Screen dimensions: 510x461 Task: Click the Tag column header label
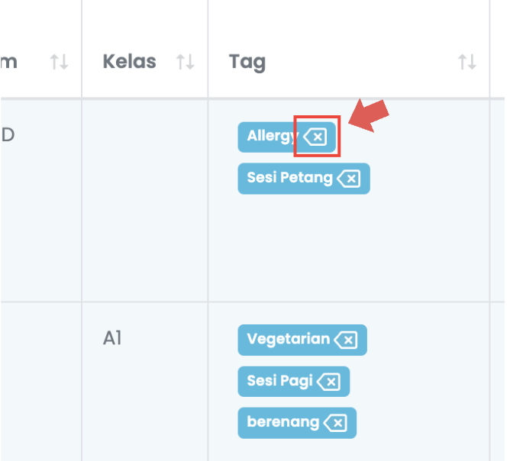[247, 63]
